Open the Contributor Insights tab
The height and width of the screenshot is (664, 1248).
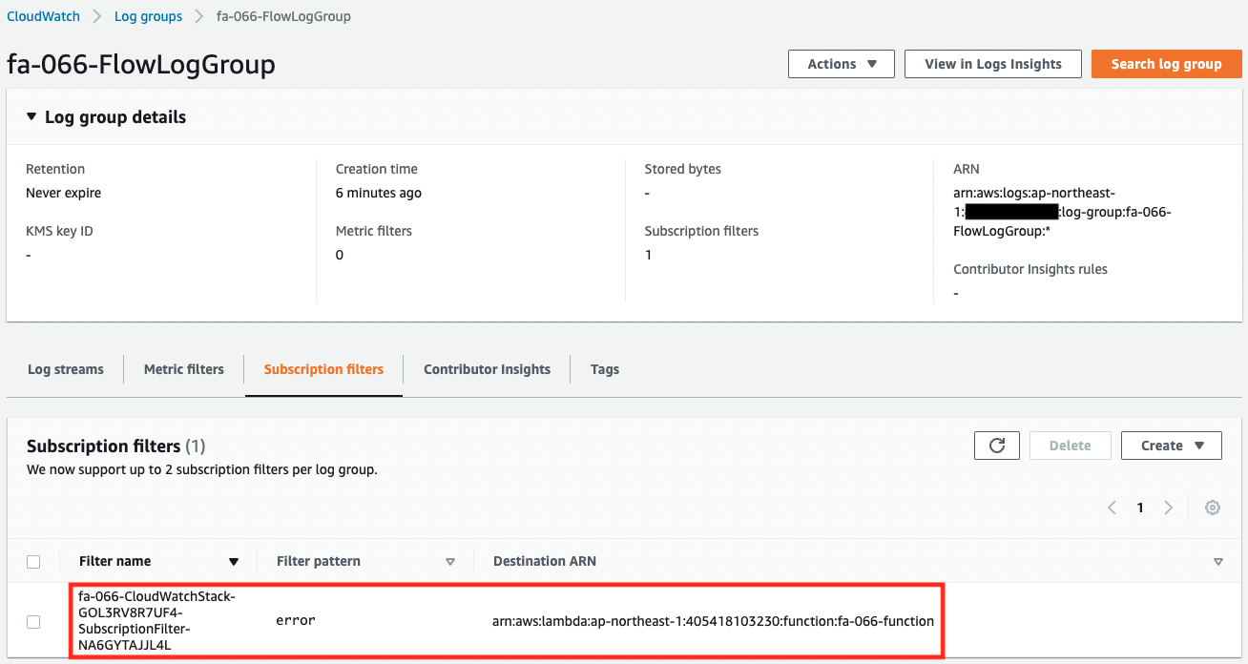click(487, 369)
